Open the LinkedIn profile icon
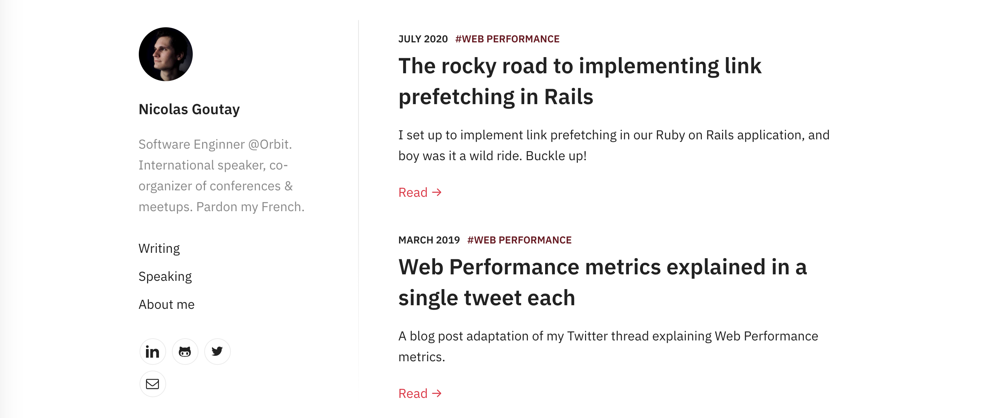The image size is (991, 418). coord(152,352)
